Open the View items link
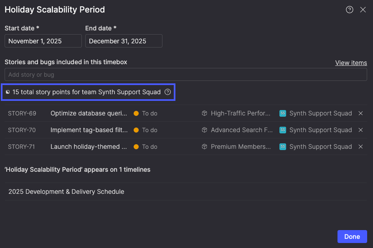The image size is (373, 248). coord(351,63)
